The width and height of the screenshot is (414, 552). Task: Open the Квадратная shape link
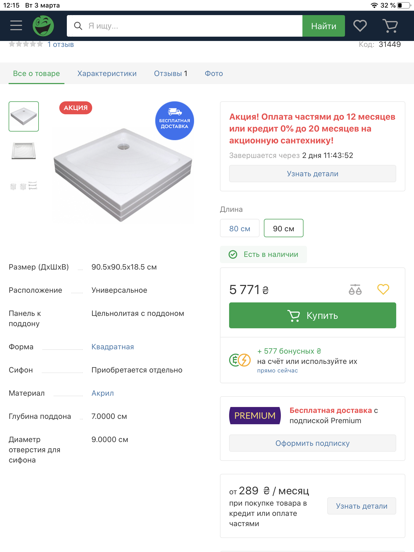coord(113,347)
